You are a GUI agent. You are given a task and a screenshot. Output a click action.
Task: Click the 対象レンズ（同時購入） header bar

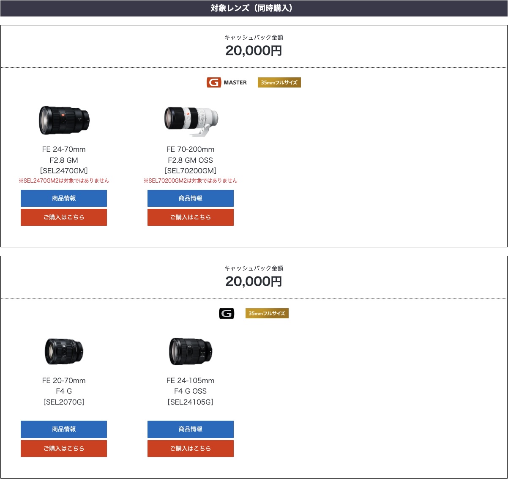coord(254,8)
